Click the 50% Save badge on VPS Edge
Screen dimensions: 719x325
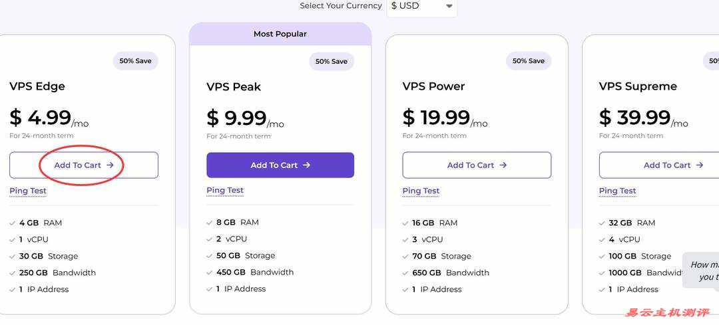[135, 61]
